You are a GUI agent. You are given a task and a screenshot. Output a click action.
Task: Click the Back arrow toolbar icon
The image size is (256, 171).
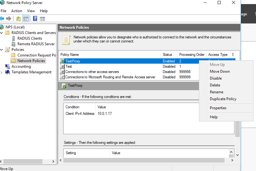2,19
